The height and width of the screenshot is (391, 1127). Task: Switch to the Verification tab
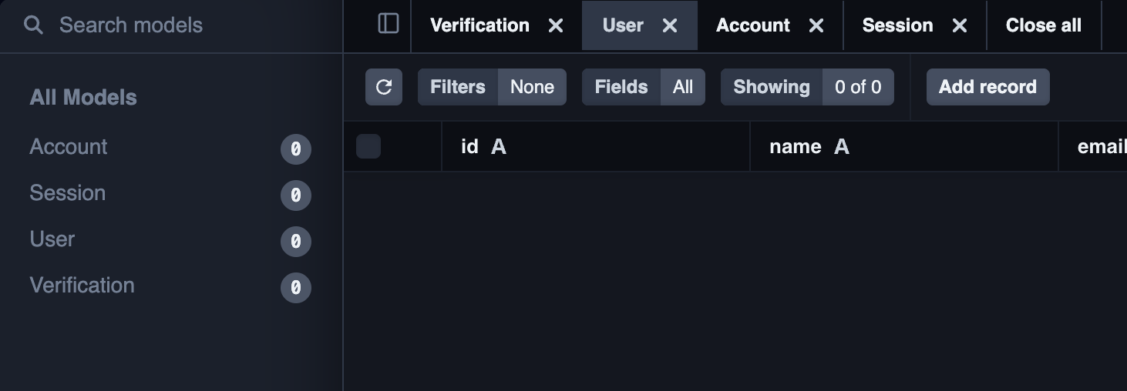pos(479,25)
